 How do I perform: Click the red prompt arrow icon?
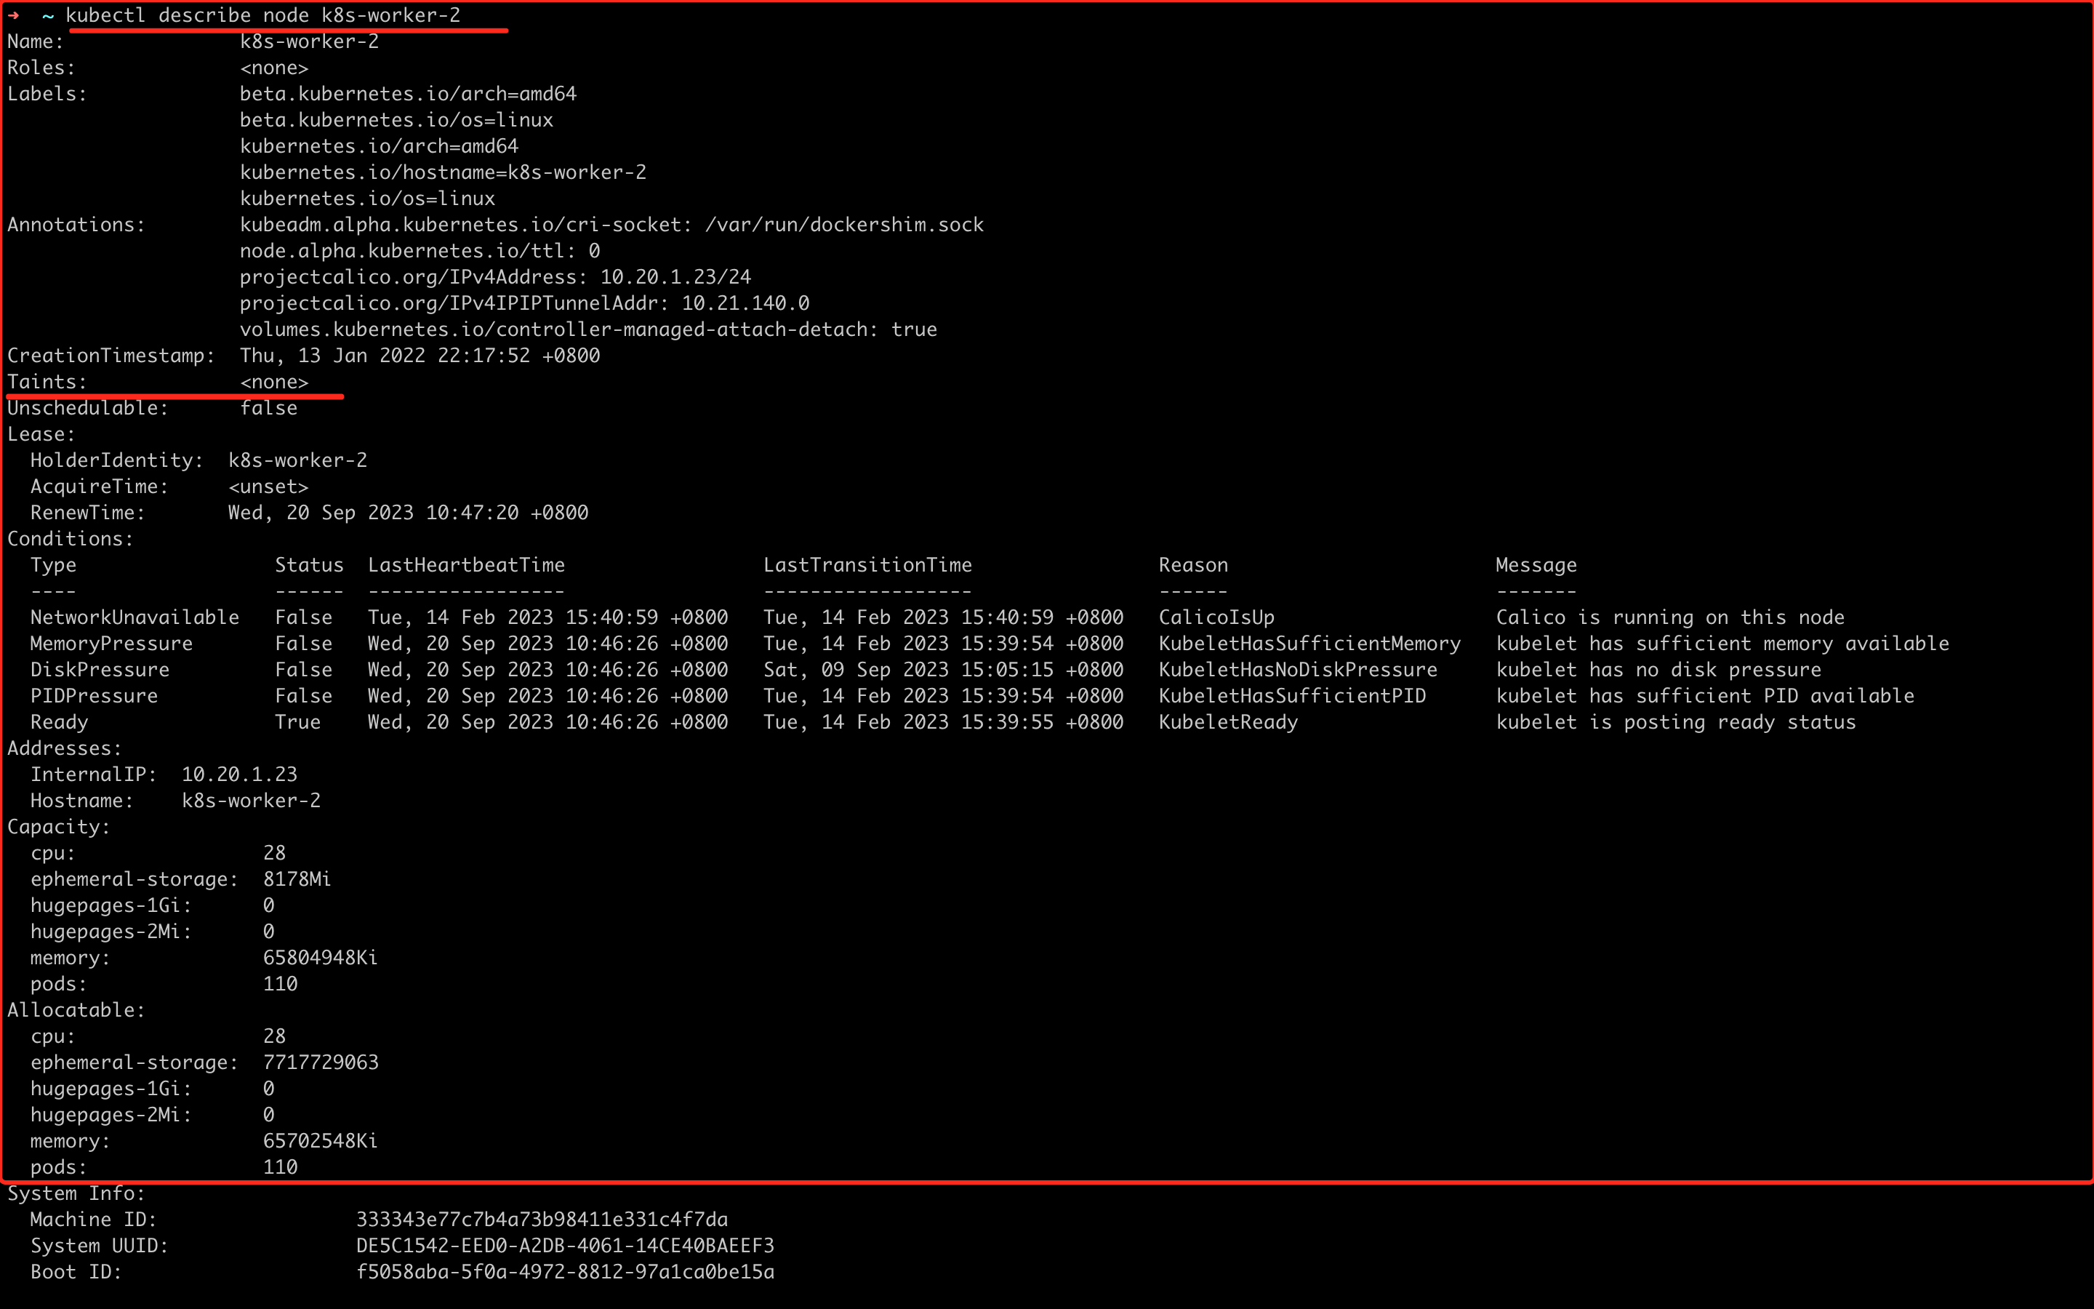[14, 15]
